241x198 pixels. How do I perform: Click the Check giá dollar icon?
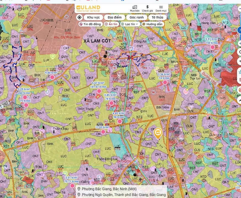click(148, 7)
